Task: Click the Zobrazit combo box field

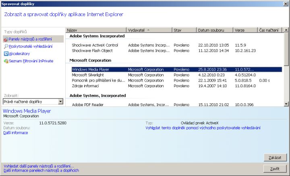Action: coord(33,102)
